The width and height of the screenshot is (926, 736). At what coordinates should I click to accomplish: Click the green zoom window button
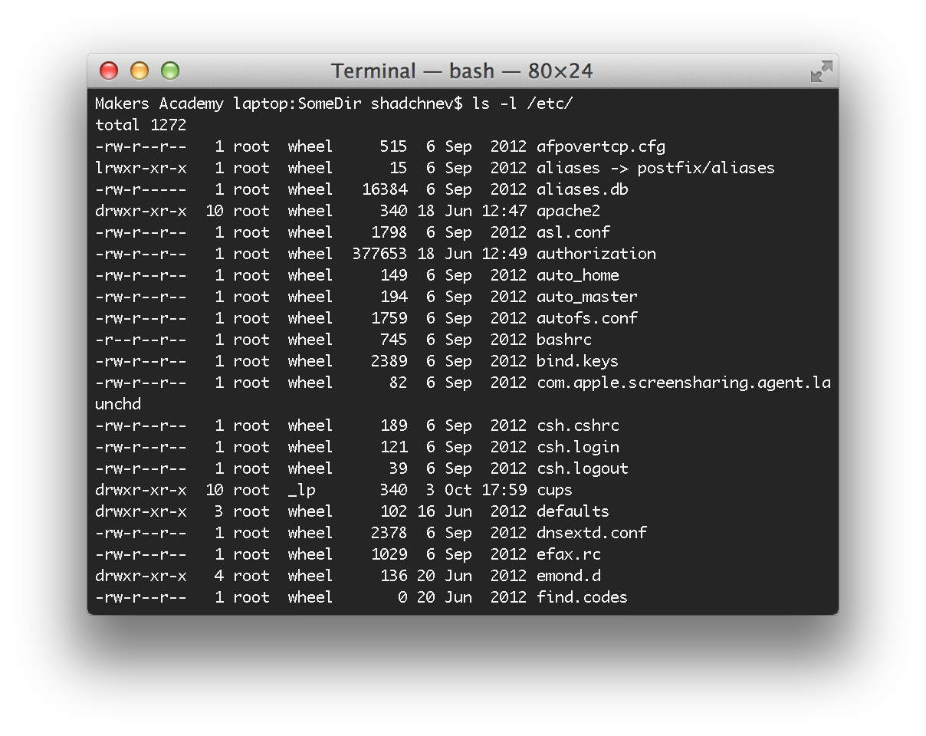(x=170, y=71)
